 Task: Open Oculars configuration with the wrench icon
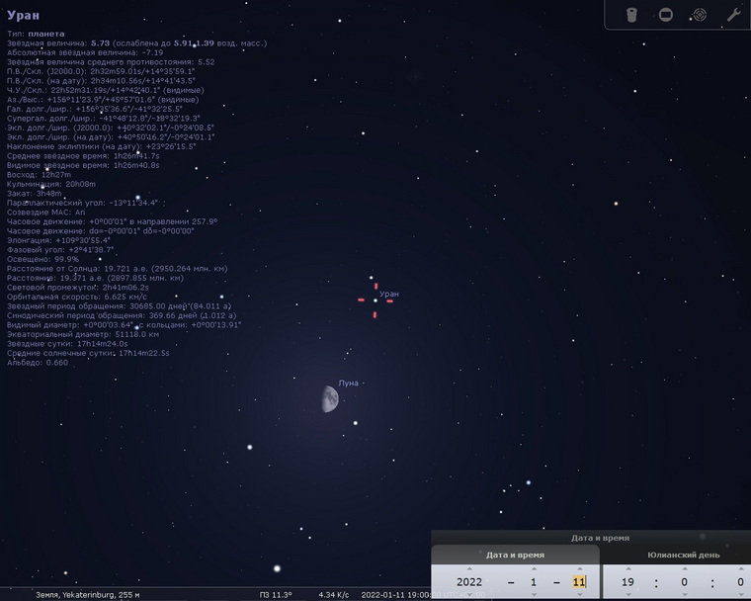pyautogui.click(x=734, y=15)
